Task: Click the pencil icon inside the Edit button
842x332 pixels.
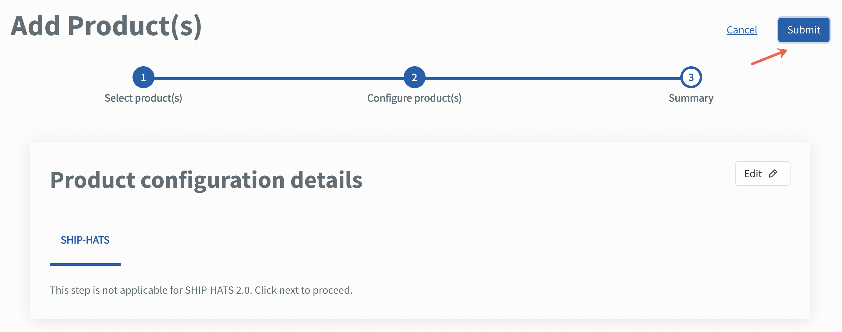Action: [773, 174]
